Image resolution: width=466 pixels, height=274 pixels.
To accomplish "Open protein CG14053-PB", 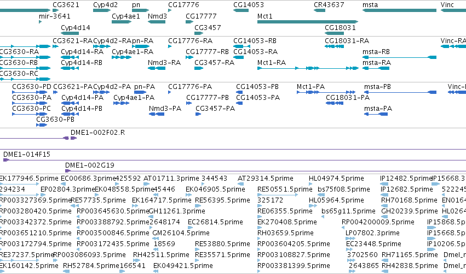I will 257,86.
